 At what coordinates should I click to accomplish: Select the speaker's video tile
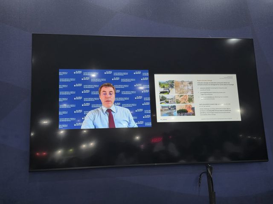coord(105,99)
